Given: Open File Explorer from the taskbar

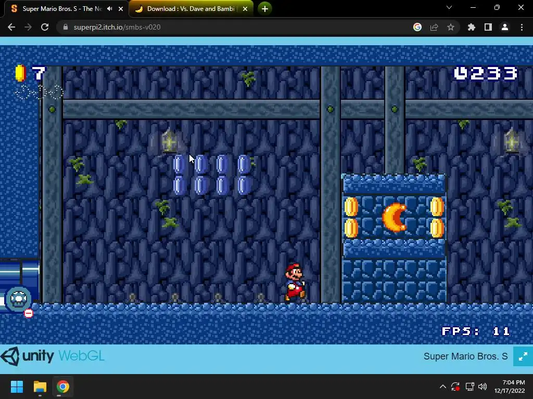Looking at the screenshot, I should tap(40, 387).
